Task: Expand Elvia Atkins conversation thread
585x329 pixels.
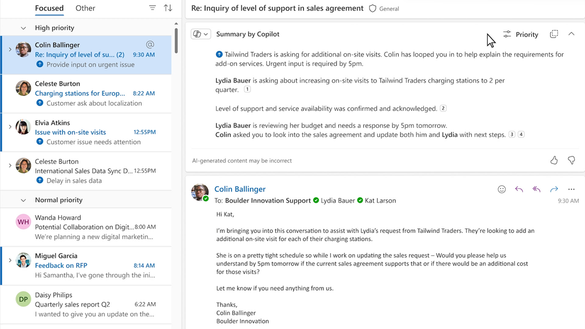Action: (10, 127)
